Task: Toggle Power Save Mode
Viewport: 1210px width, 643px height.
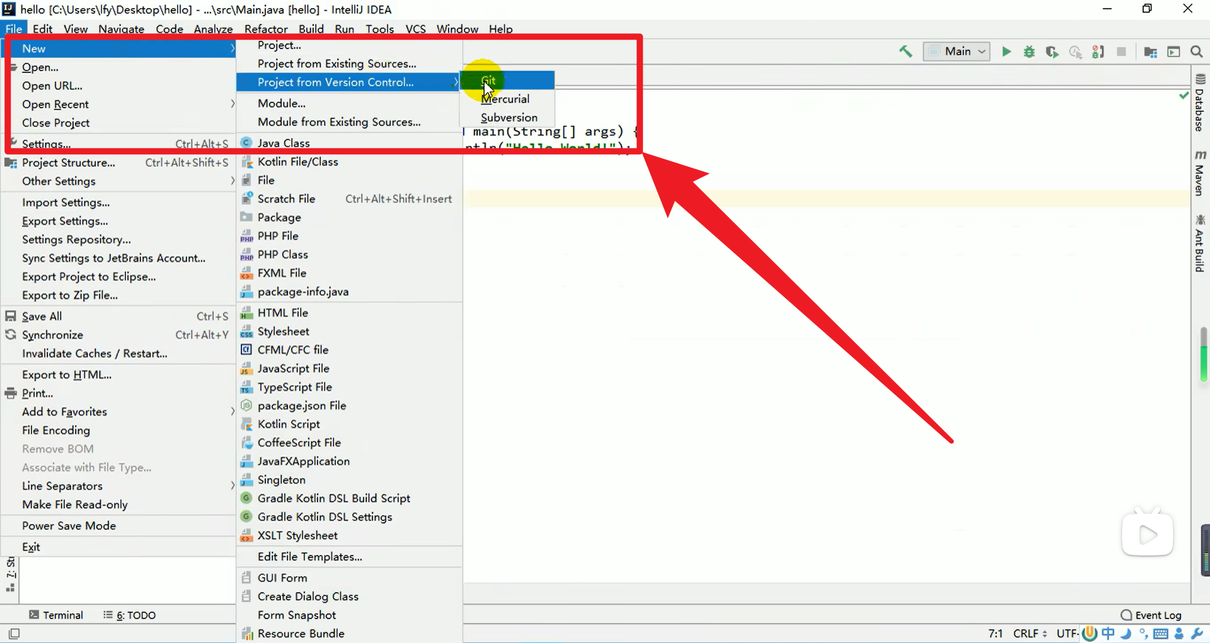Action: [x=118, y=526]
